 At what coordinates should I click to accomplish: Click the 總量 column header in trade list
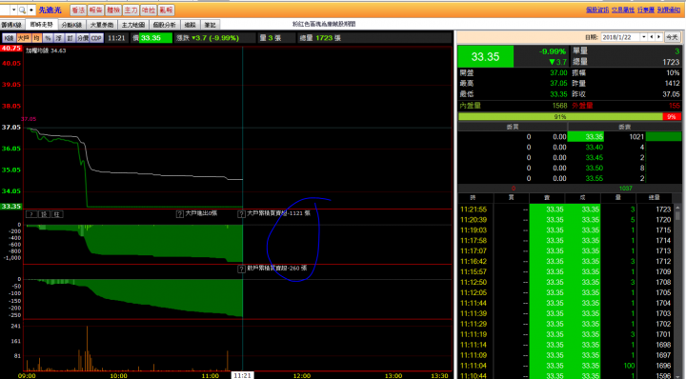pyautogui.click(x=654, y=197)
